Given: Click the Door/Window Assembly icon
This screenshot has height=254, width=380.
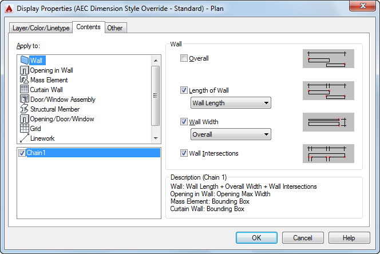Looking at the screenshot, I should pyautogui.click(x=24, y=100).
